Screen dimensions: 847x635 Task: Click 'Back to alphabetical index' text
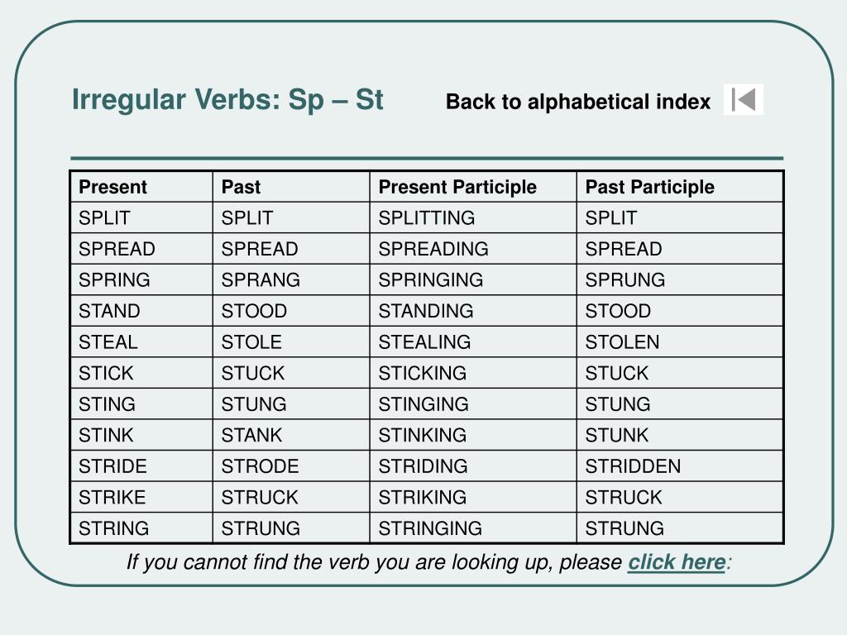(x=577, y=102)
